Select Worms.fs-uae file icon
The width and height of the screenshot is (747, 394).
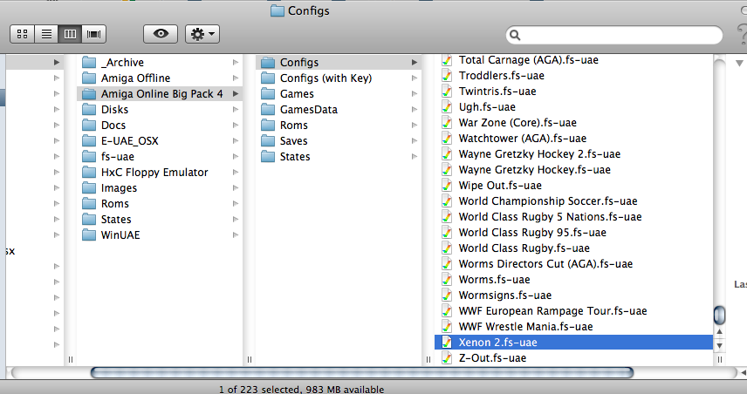pos(447,280)
